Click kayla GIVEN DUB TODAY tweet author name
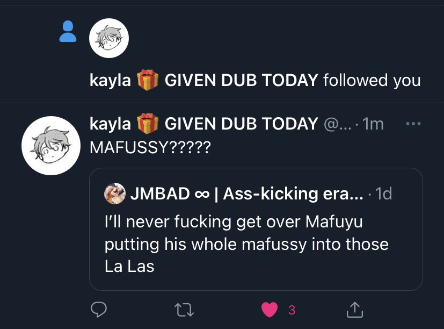This screenshot has width=444, height=329. pyautogui.click(x=203, y=124)
